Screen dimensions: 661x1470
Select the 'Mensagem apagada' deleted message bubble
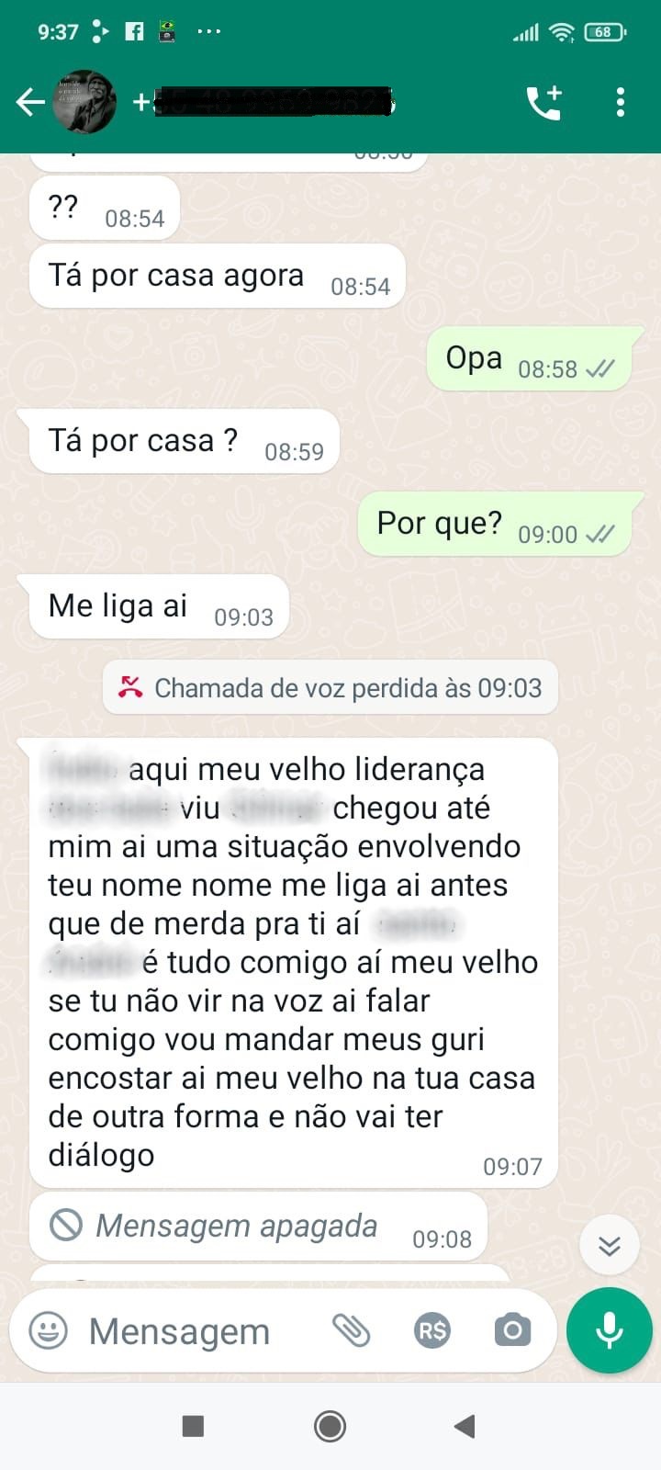coord(258,1226)
